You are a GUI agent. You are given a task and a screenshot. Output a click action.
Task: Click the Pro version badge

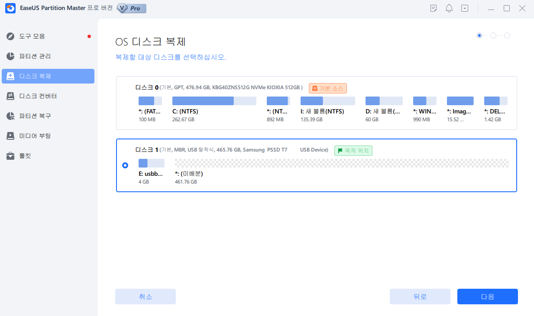tap(132, 8)
